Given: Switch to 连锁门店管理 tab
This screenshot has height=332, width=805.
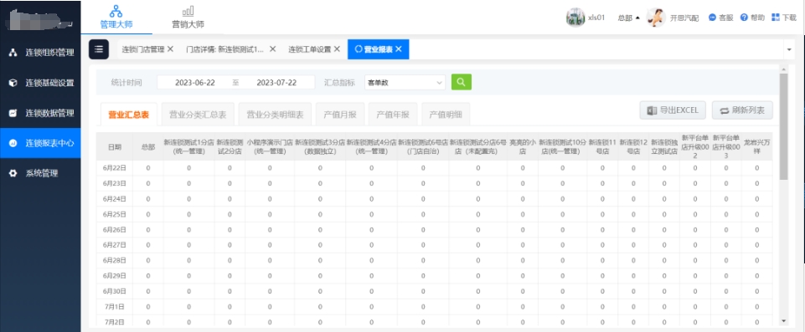Looking at the screenshot, I should [x=143, y=49].
